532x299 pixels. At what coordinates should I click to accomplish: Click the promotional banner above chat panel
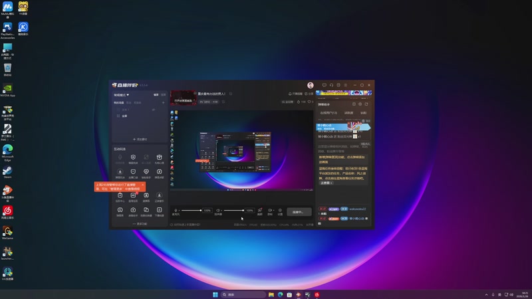click(344, 93)
